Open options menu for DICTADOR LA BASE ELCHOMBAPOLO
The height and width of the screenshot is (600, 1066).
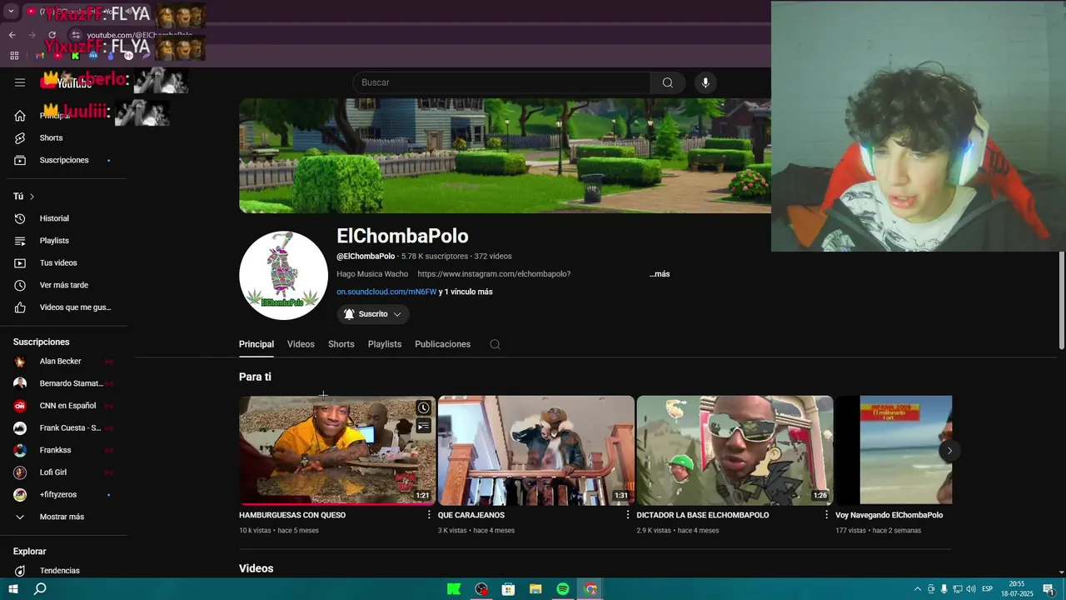click(x=826, y=515)
